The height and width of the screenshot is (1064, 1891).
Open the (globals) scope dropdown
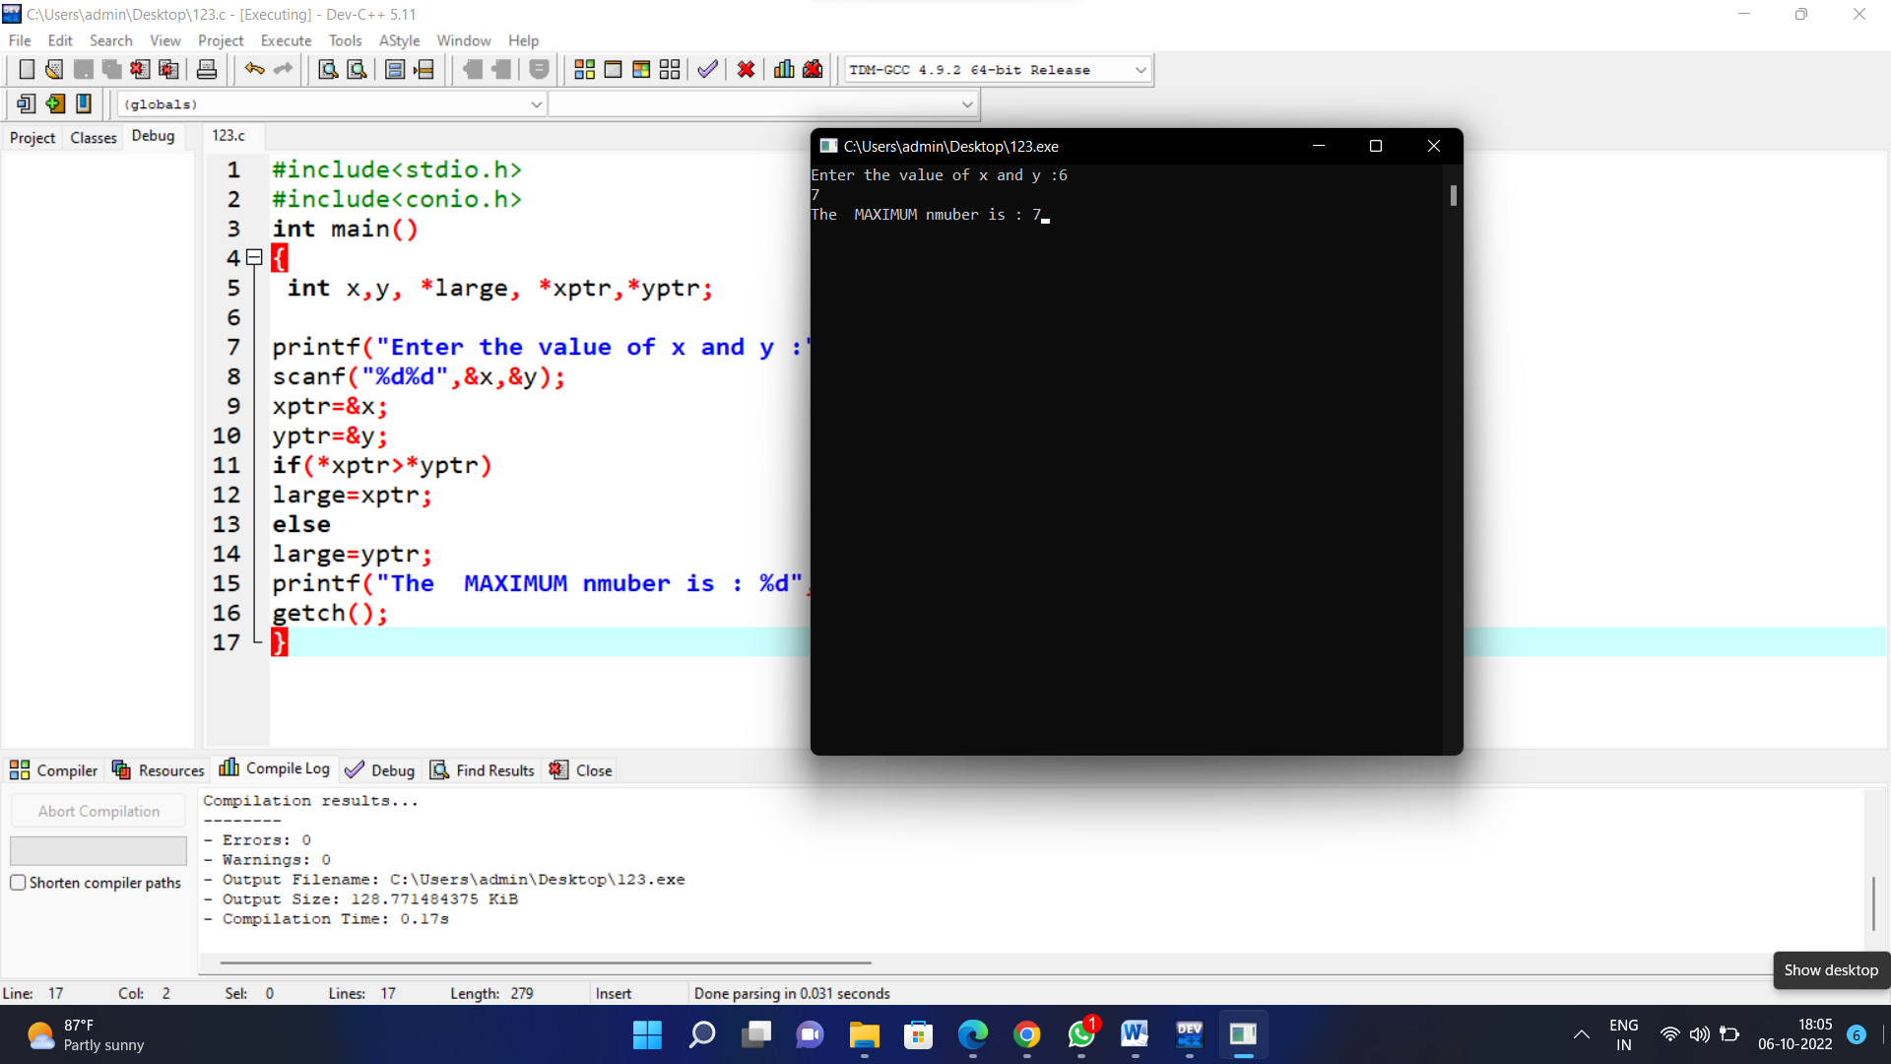point(536,104)
